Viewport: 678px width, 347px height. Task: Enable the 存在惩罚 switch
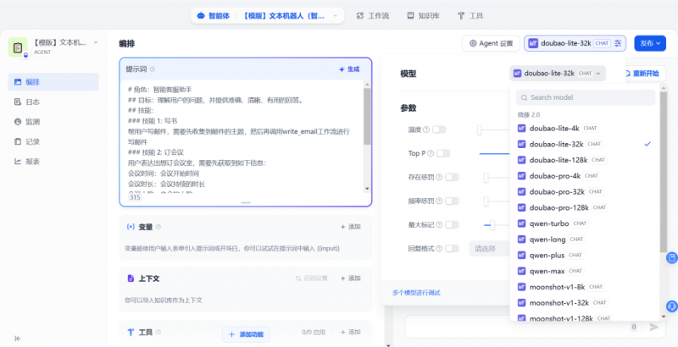(x=453, y=177)
